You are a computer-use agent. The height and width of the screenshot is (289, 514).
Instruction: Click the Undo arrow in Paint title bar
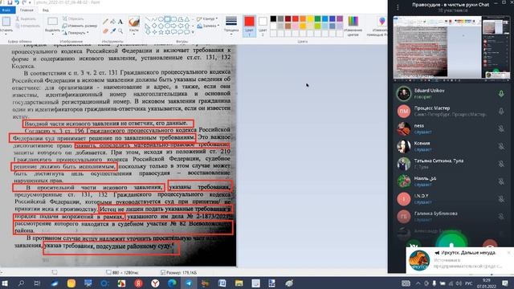click(17, 2)
